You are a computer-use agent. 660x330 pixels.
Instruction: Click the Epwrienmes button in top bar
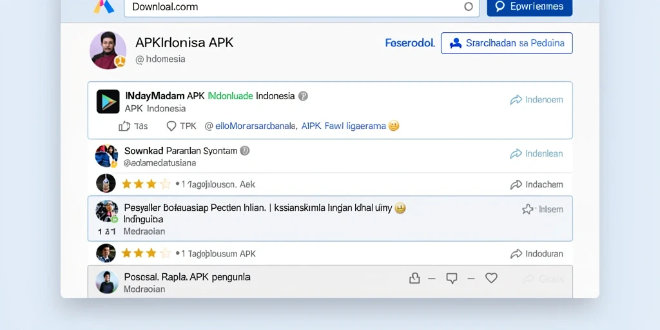(530, 6)
